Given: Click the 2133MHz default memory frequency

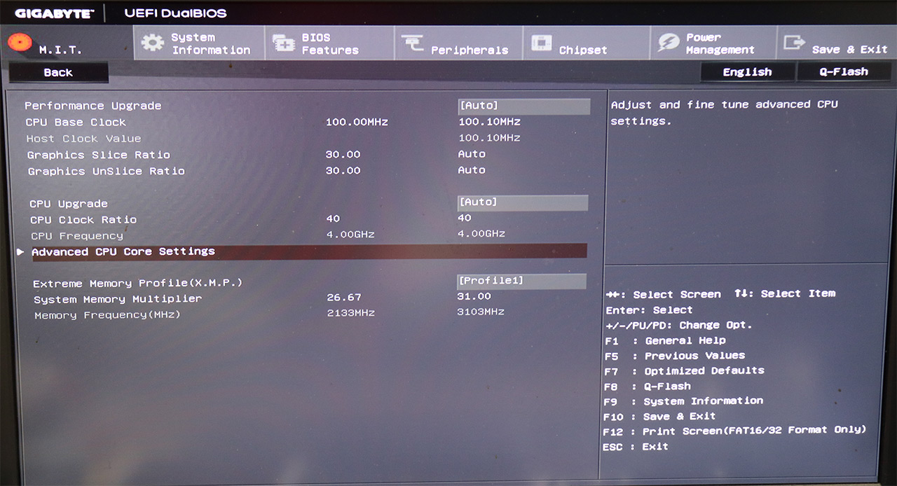Looking at the screenshot, I should pos(351,312).
